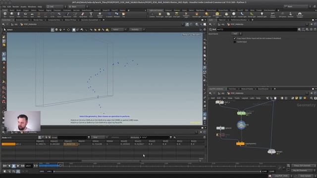Screen dimensions: 317x178
Task: Select the Metaball shelf tool
Action: click(117, 14)
